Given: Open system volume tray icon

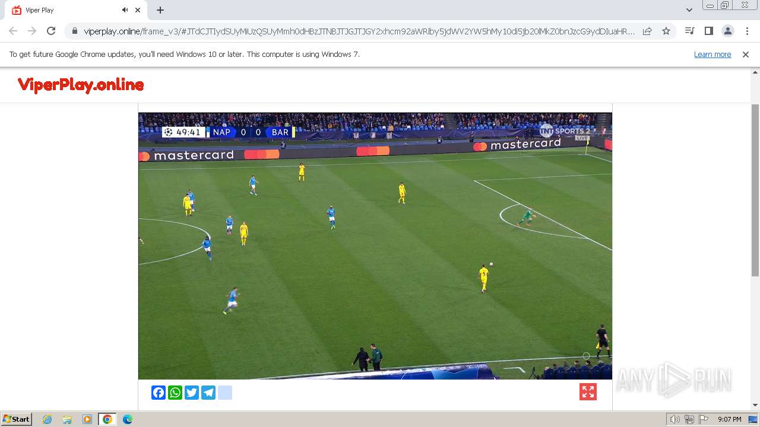Looking at the screenshot, I should tap(675, 419).
